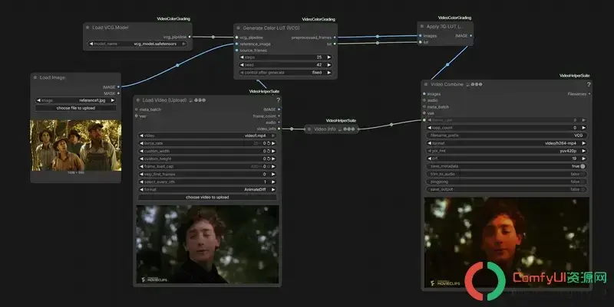614x307 pixels.
Task: Open video selector video1.mp4
Action: click(207, 136)
